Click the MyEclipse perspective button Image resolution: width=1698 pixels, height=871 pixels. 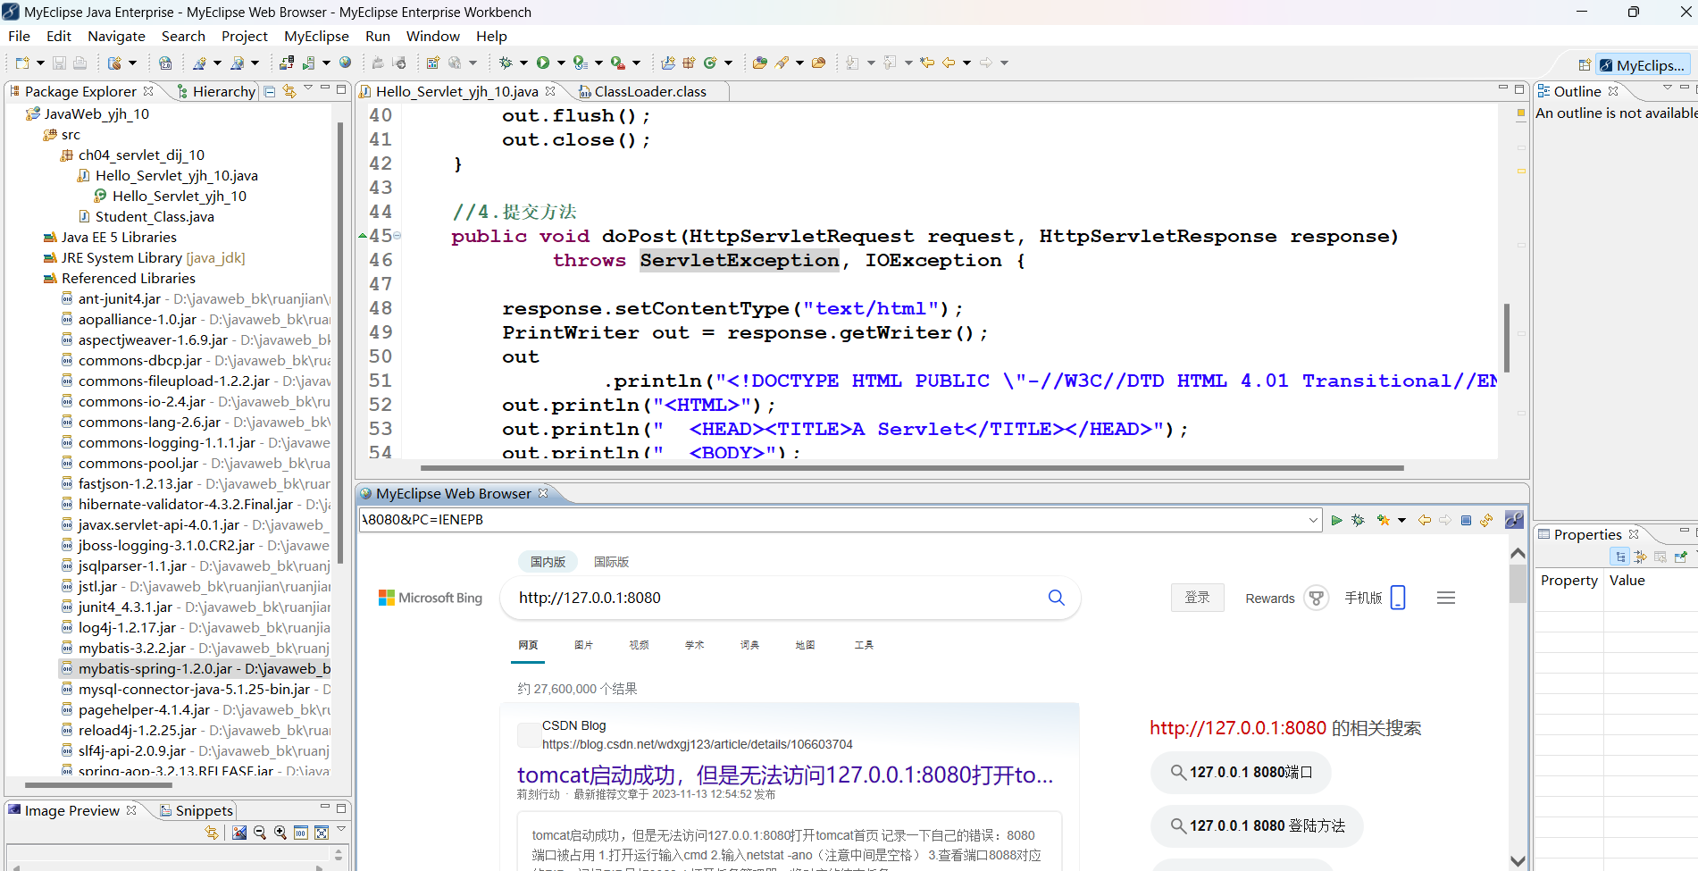1643,65
